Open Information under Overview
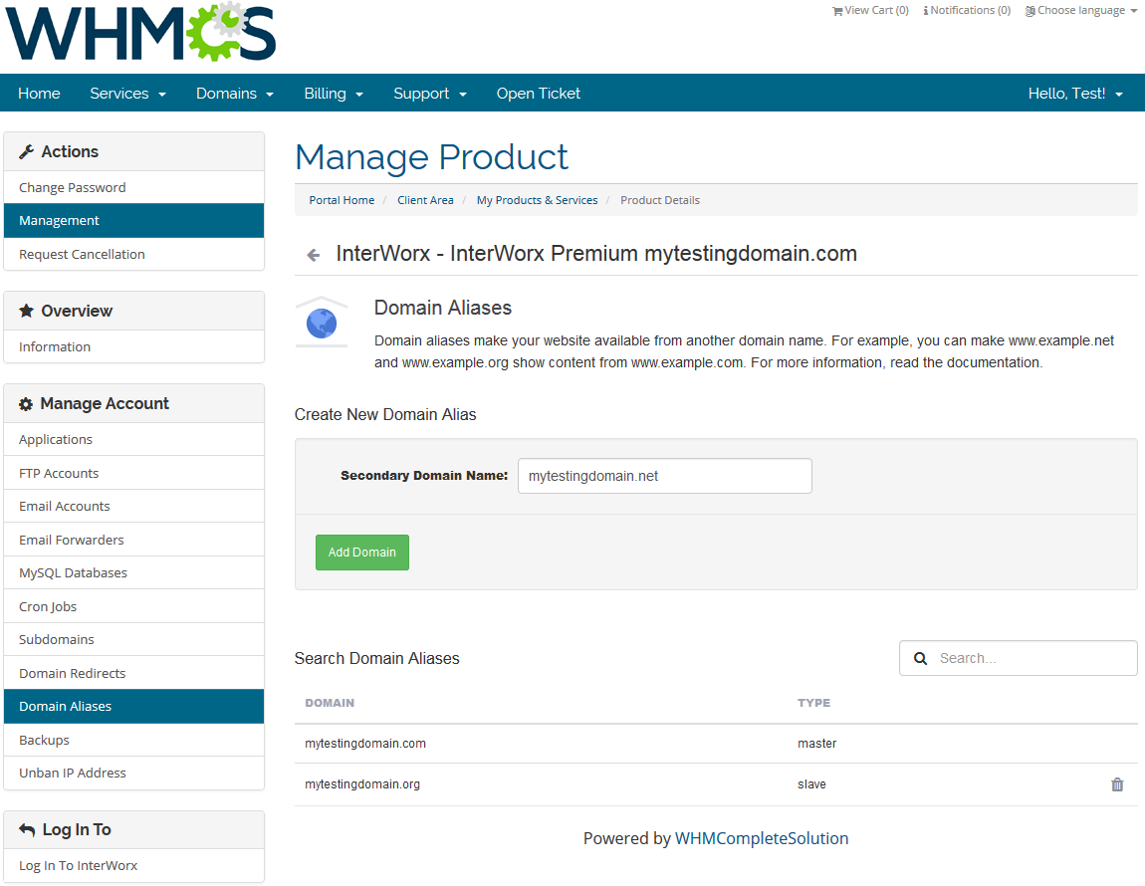The height and width of the screenshot is (886, 1145). (133, 347)
